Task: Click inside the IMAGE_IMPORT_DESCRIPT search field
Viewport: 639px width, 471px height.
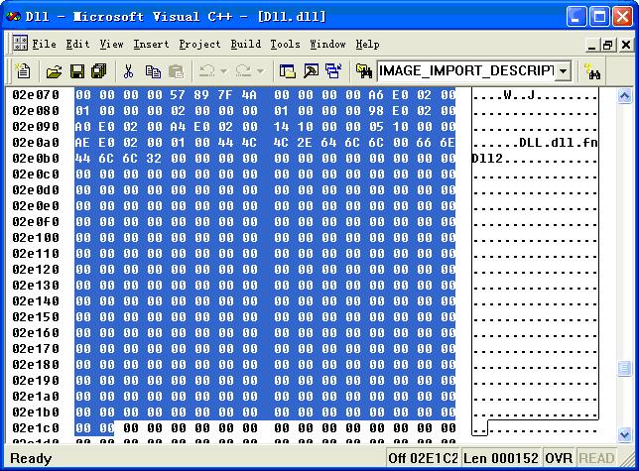Action: click(x=465, y=71)
